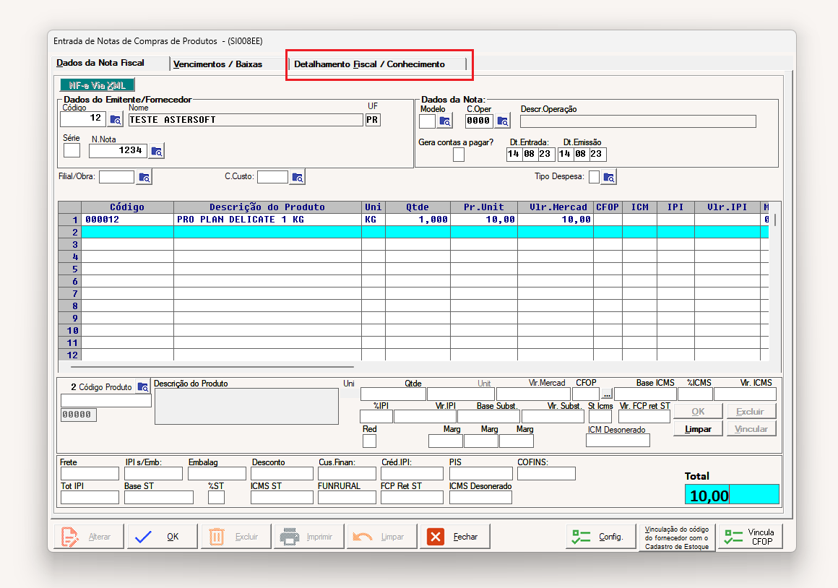The height and width of the screenshot is (588, 838).
Task: Click the item panel Limpar button
Action: pyautogui.click(x=698, y=428)
